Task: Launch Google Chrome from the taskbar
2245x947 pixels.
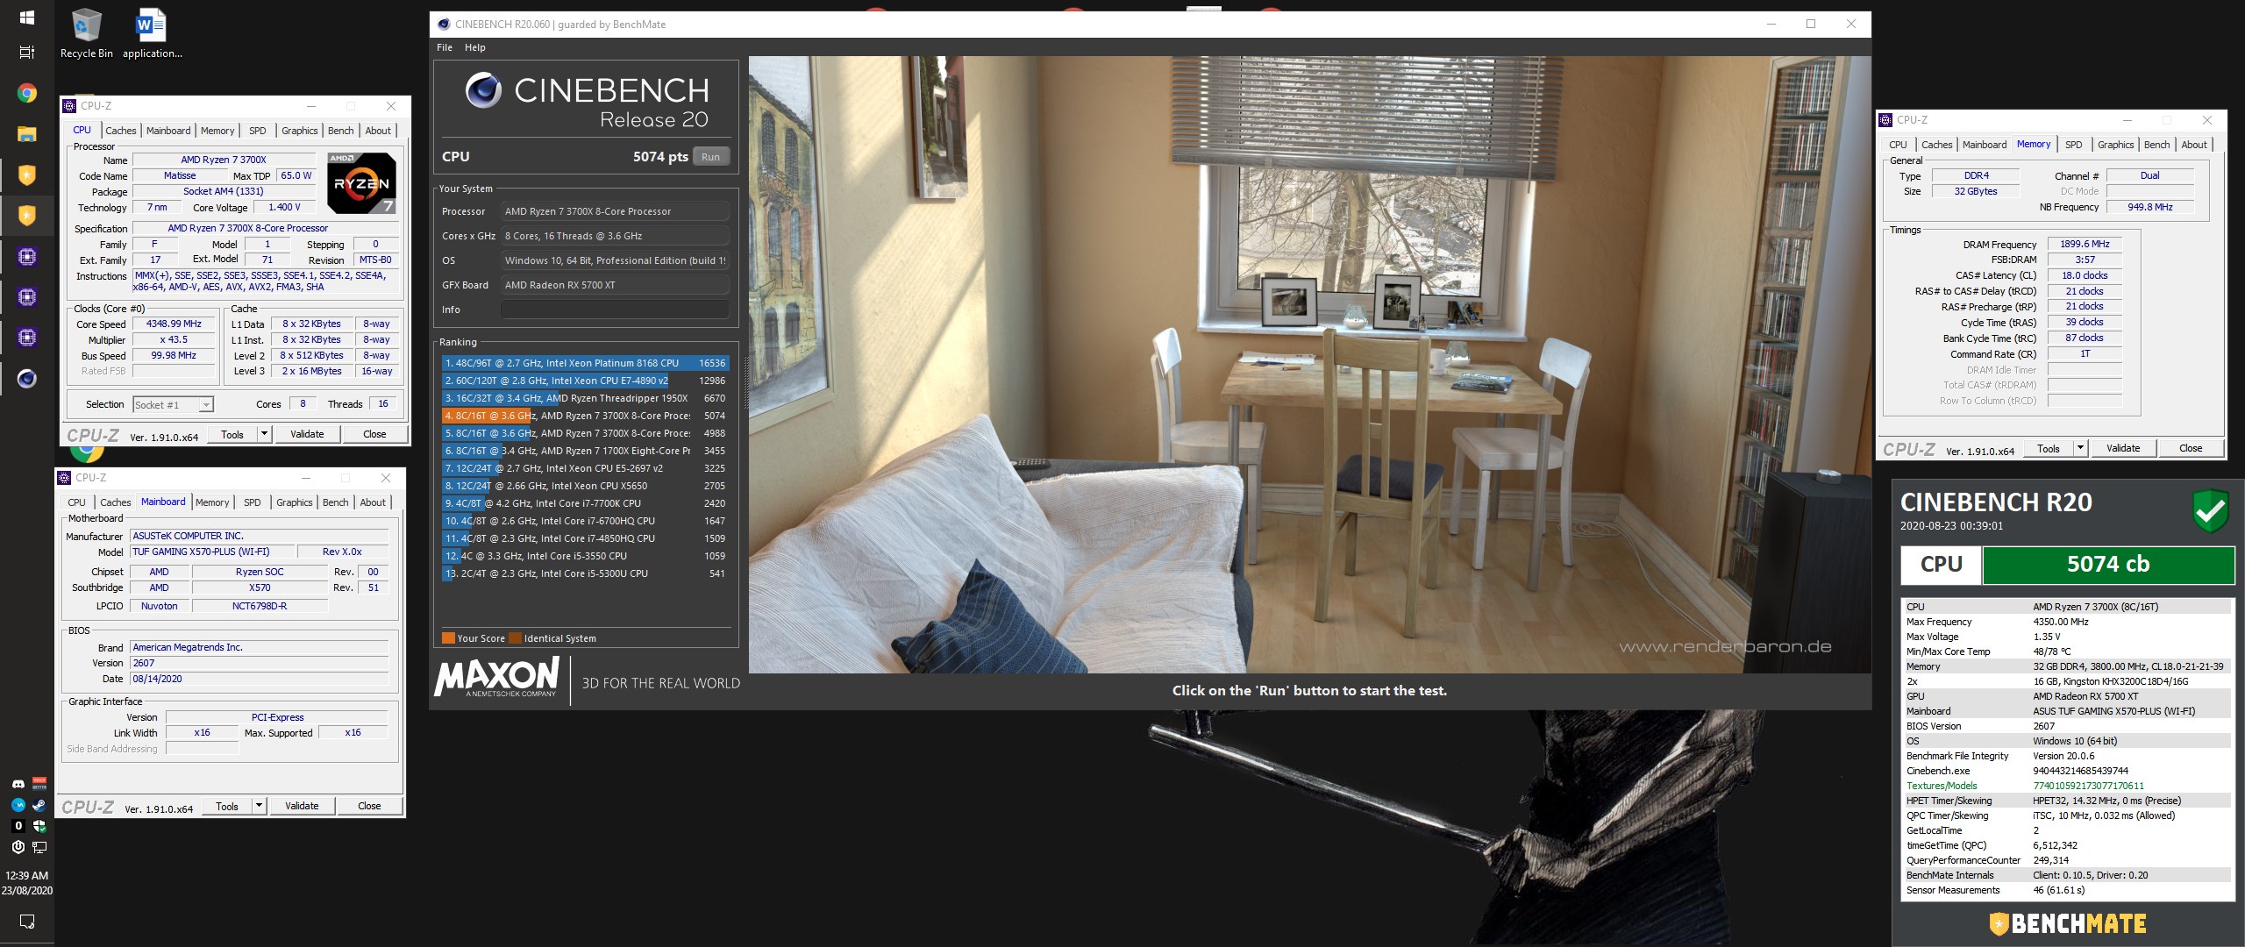Action: click(26, 93)
